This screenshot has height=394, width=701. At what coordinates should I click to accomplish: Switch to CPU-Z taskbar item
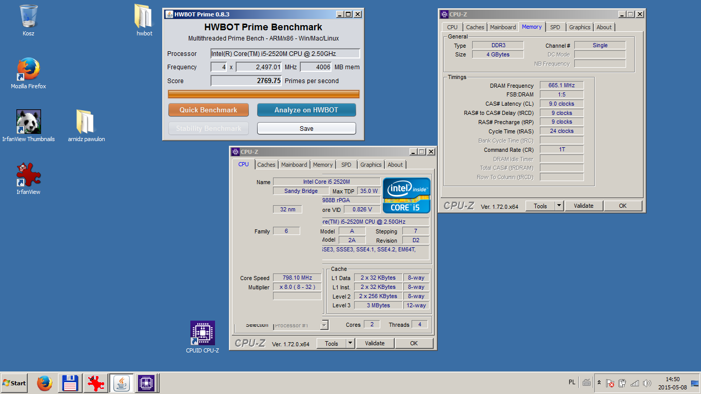pos(146,383)
